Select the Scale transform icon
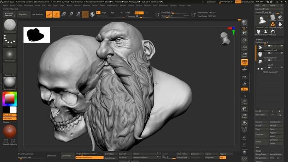 [x=71, y=14]
